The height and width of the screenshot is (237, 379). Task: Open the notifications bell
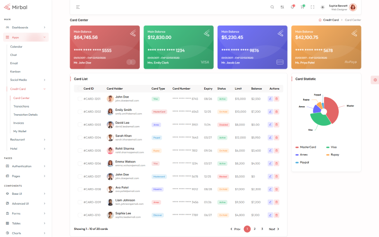pos(292,7)
